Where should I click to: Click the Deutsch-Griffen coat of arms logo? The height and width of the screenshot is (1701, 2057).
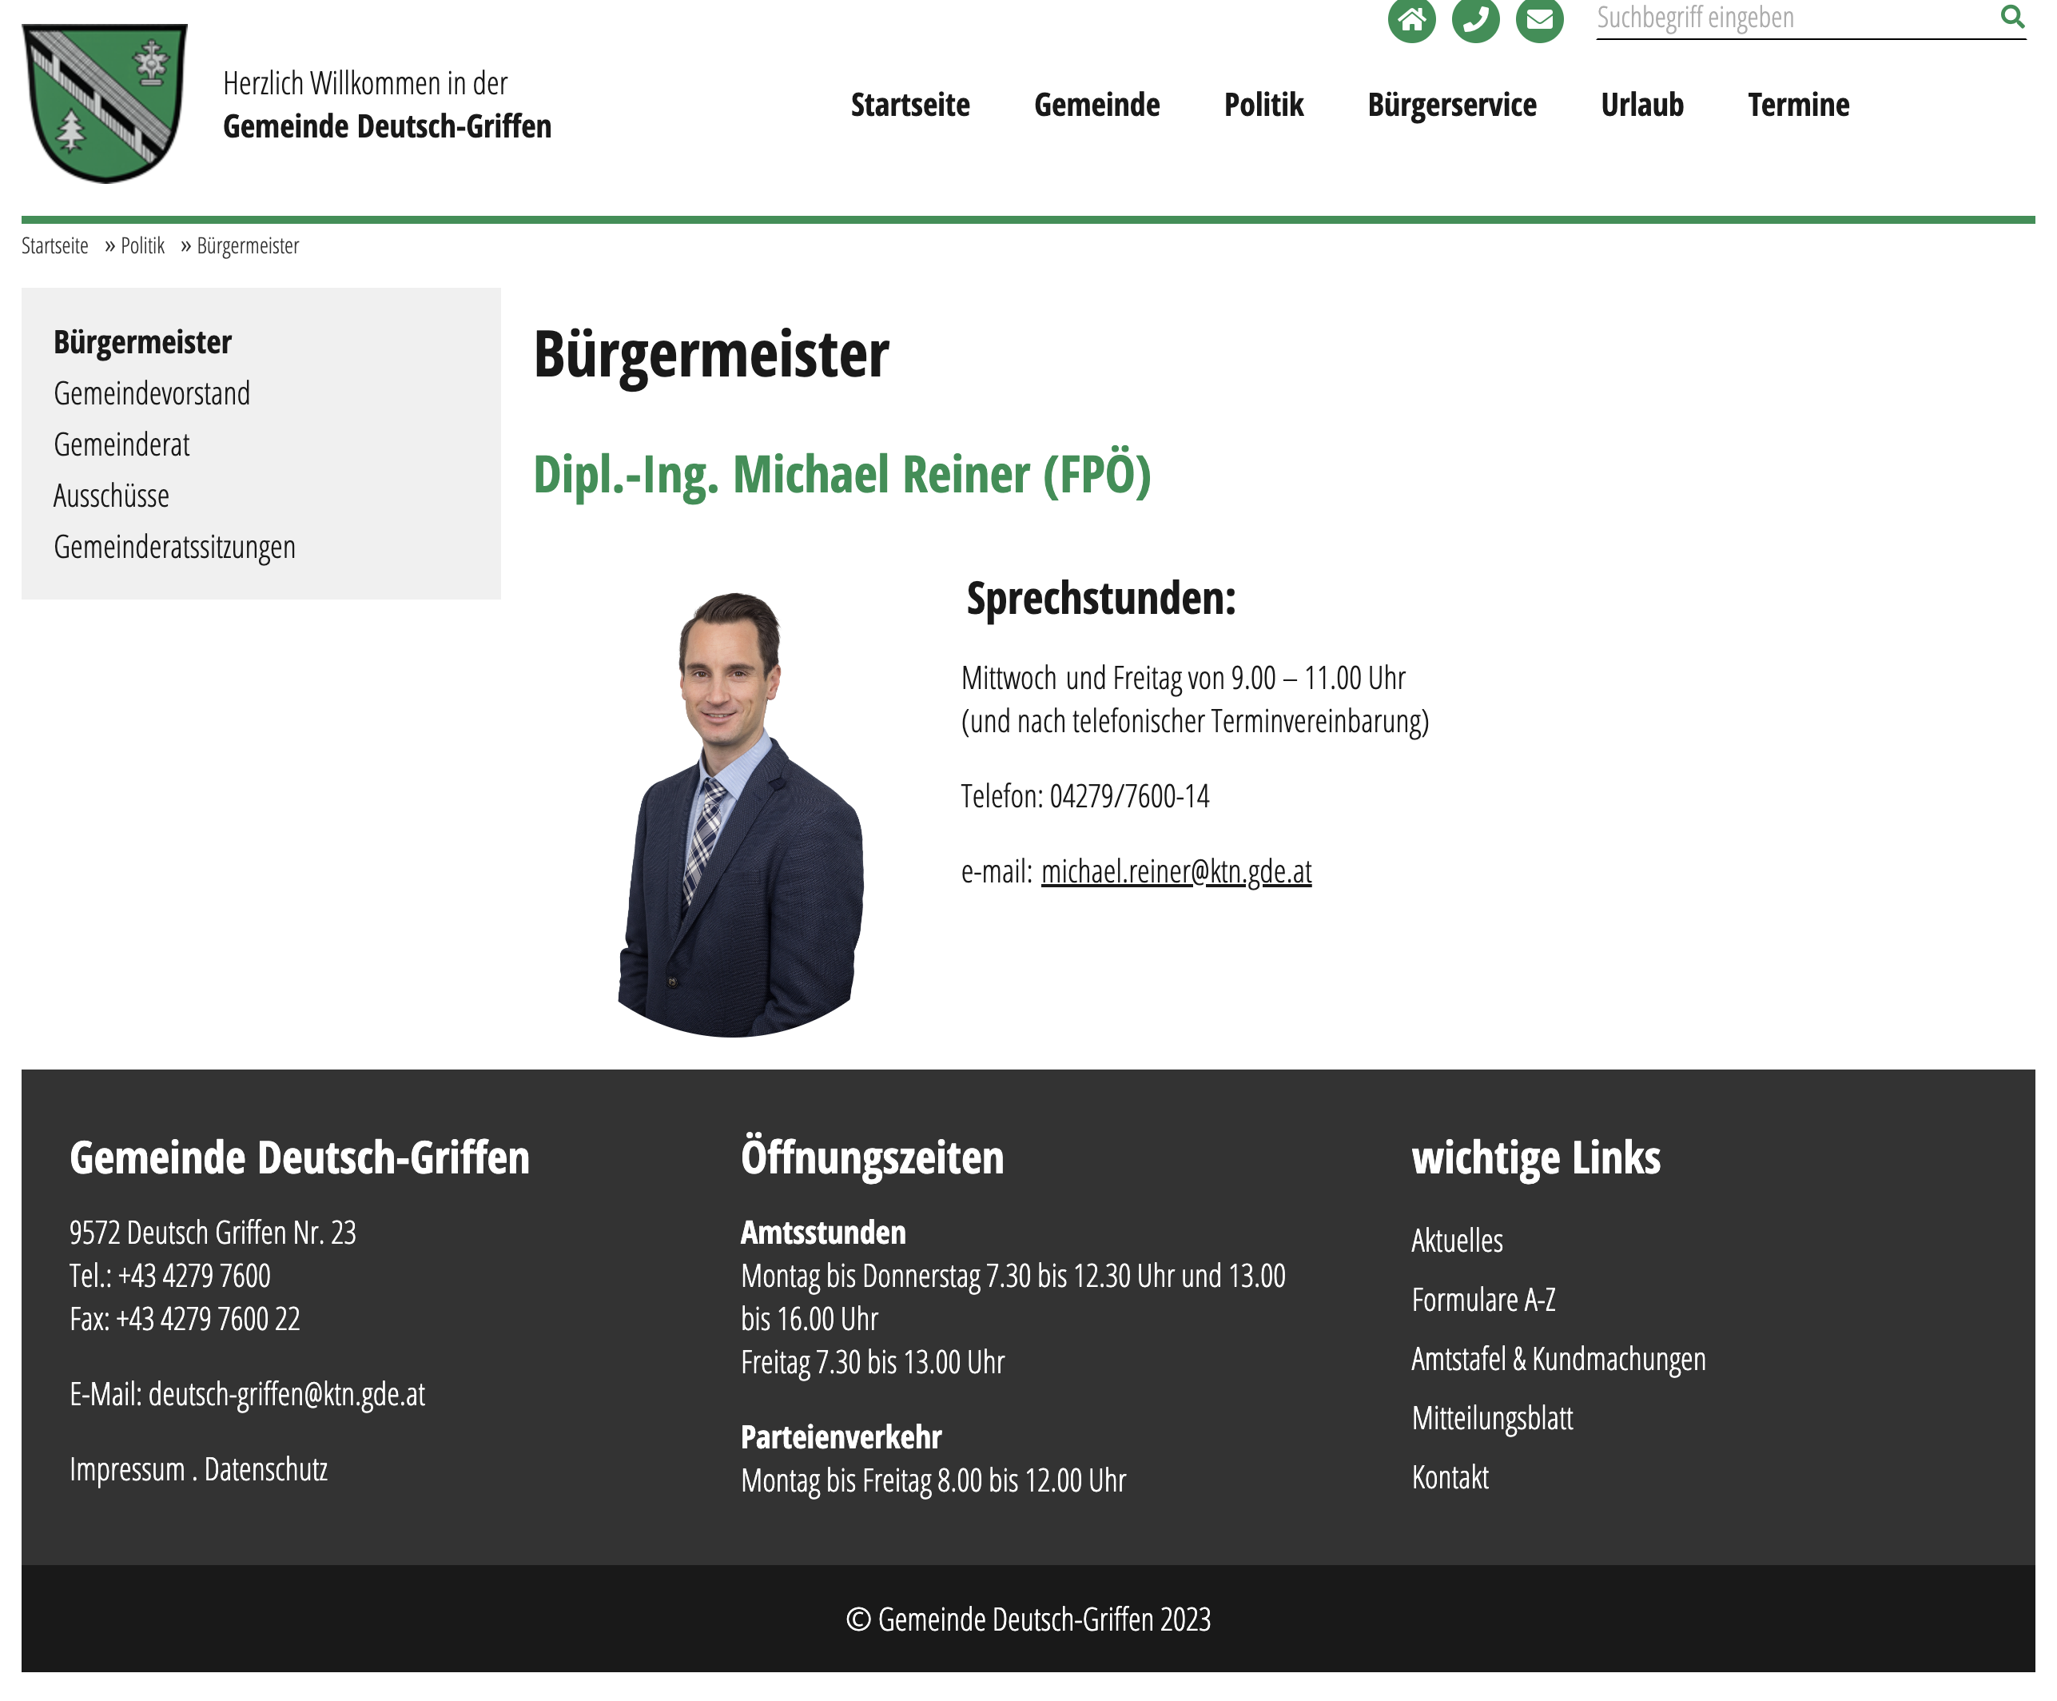pos(105,103)
